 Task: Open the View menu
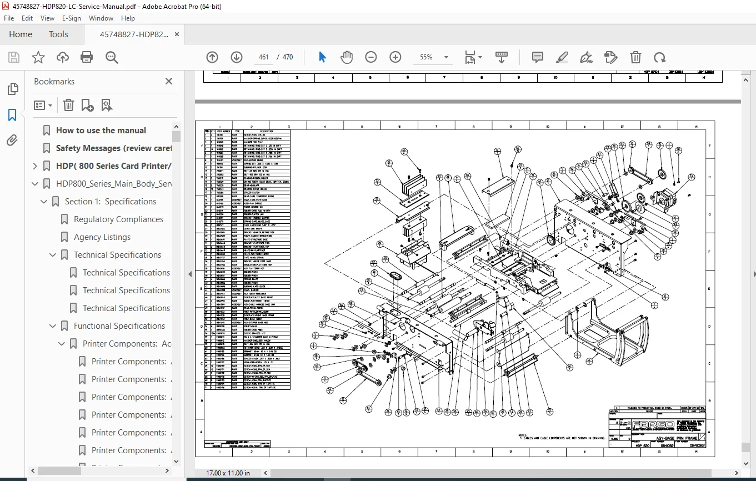point(46,18)
